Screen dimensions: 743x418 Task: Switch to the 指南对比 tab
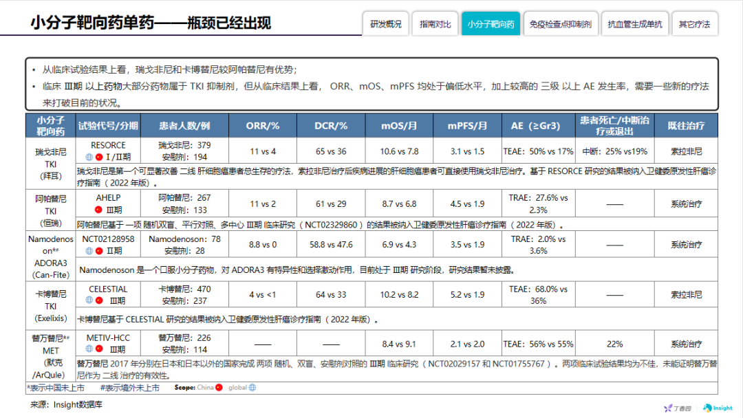[x=435, y=23]
